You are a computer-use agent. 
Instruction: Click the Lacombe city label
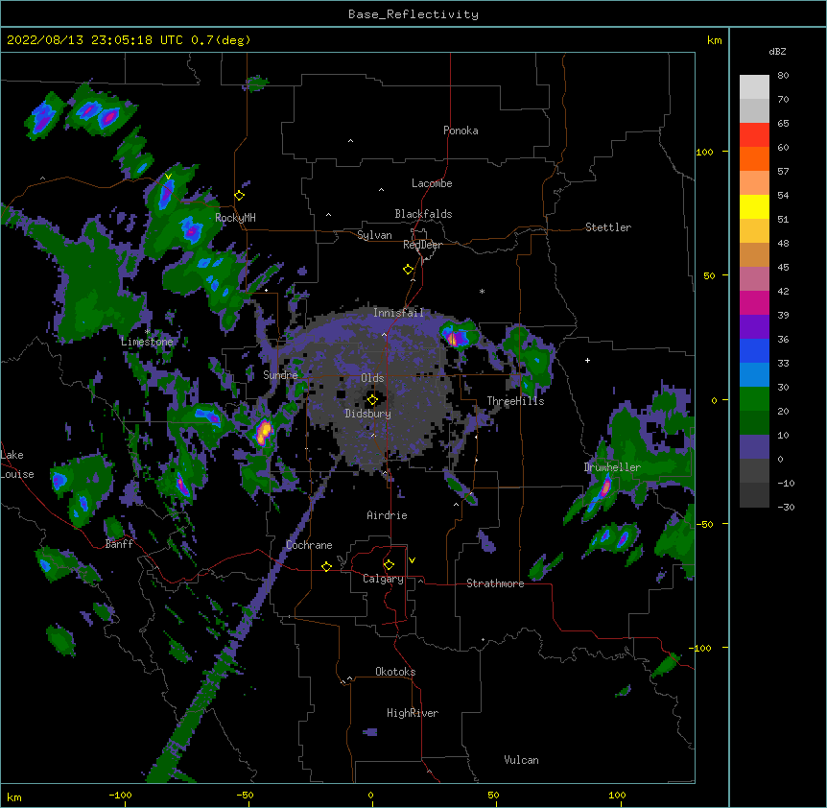432,183
